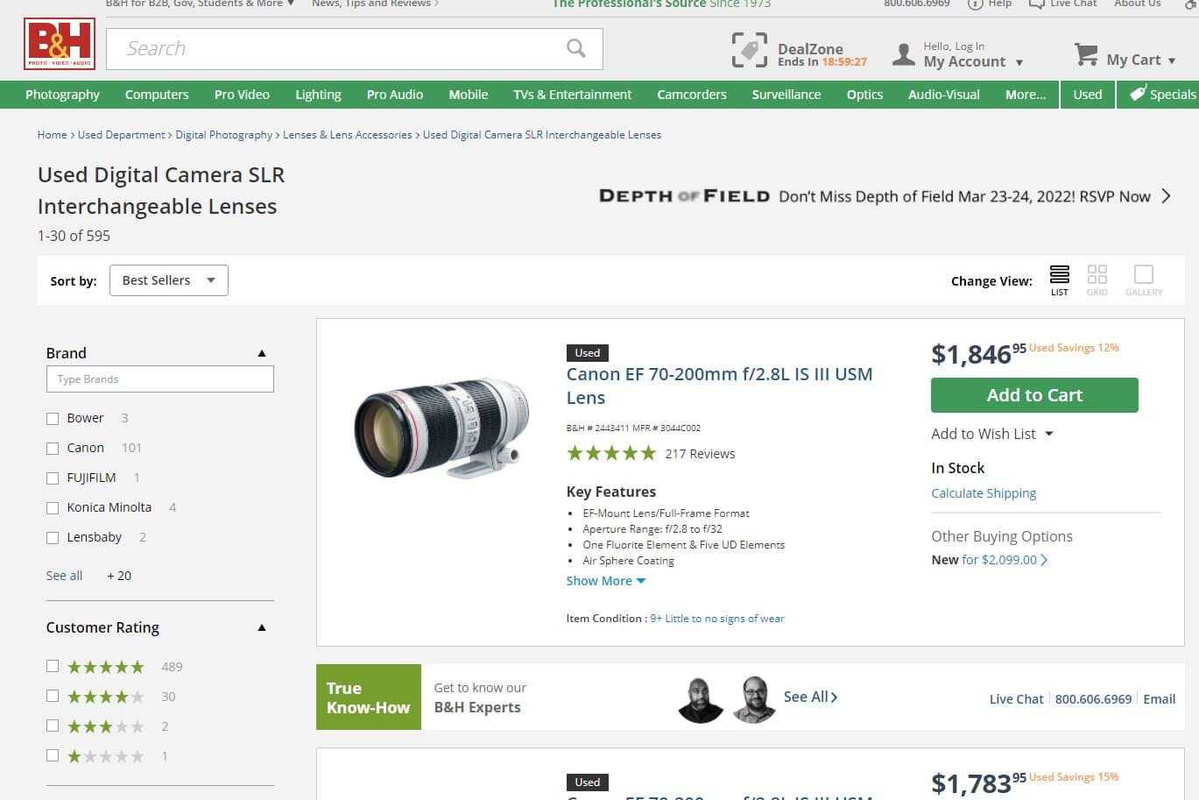Click the item condition 9+ link
The width and height of the screenshot is (1199, 800).
[717, 619]
